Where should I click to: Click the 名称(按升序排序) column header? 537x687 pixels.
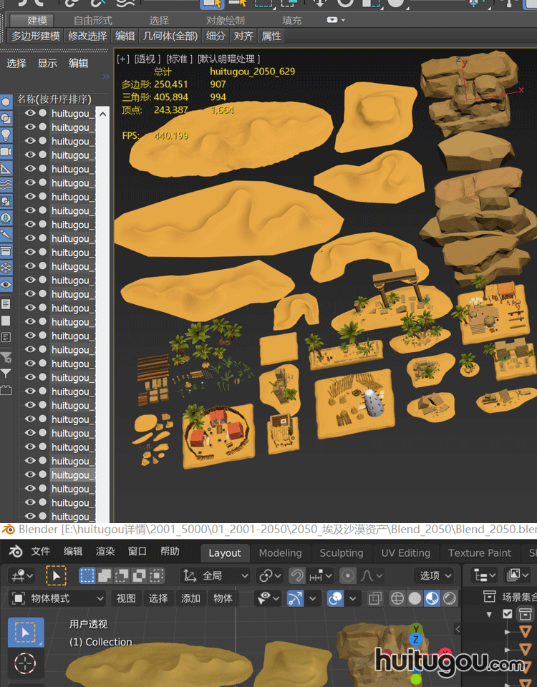pyautogui.click(x=54, y=99)
